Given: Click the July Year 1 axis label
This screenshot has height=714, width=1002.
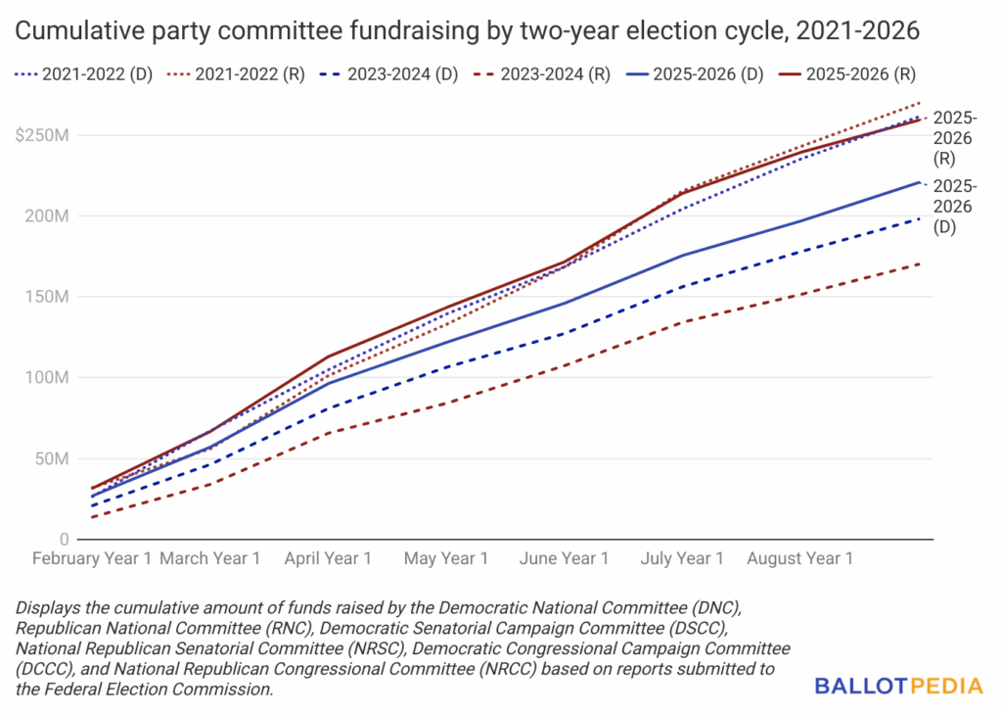Looking at the screenshot, I should [682, 558].
